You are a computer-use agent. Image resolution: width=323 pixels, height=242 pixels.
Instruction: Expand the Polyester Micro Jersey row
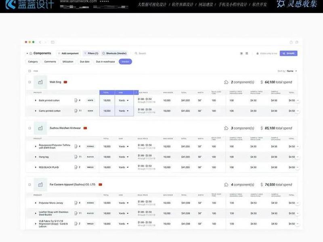click(36, 203)
